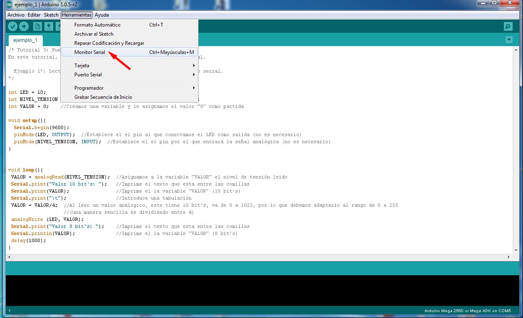The height and width of the screenshot is (318, 523).
Task: Close the open Herramientas menu
Action: pyautogui.click(x=77, y=15)
